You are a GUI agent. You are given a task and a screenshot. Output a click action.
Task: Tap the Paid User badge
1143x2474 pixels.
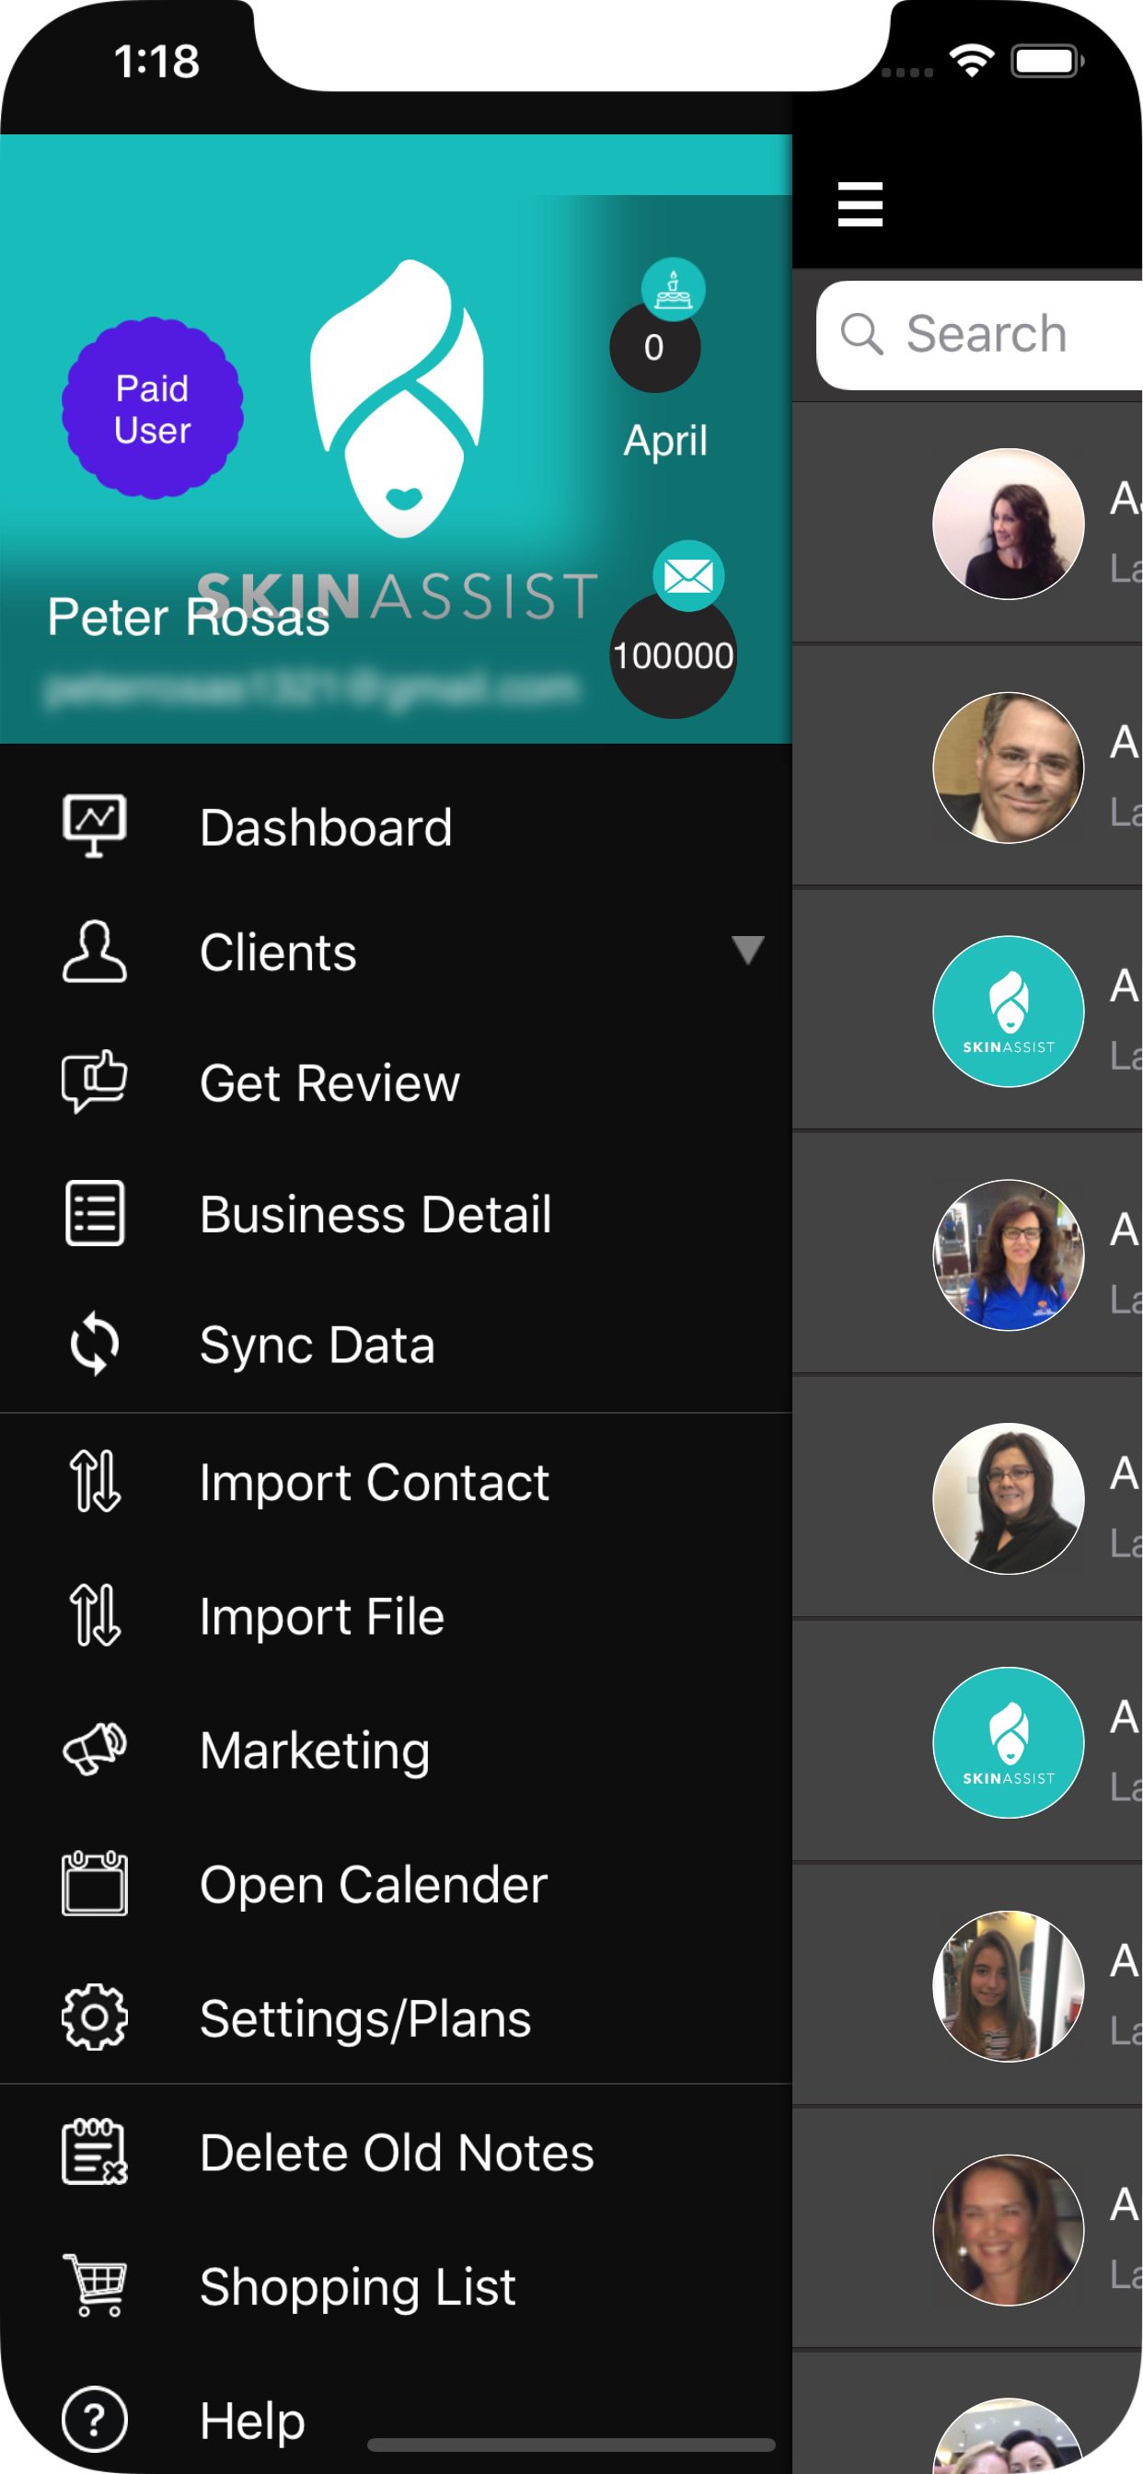click(x=153, y=410)
